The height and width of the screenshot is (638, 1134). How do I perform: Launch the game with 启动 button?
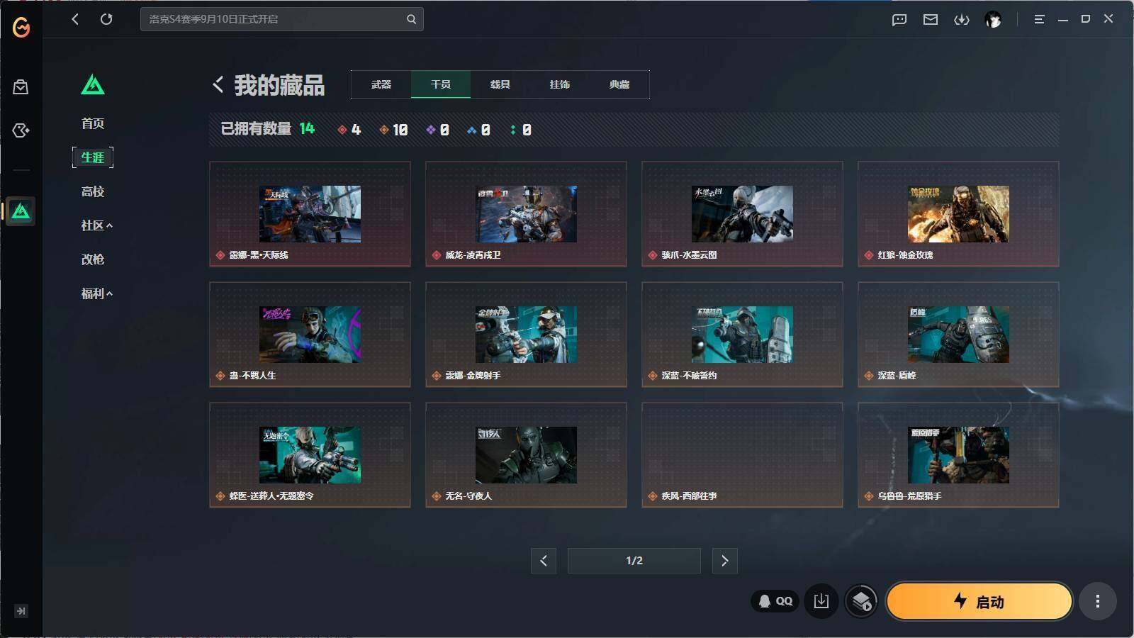[x=979, y=601]
